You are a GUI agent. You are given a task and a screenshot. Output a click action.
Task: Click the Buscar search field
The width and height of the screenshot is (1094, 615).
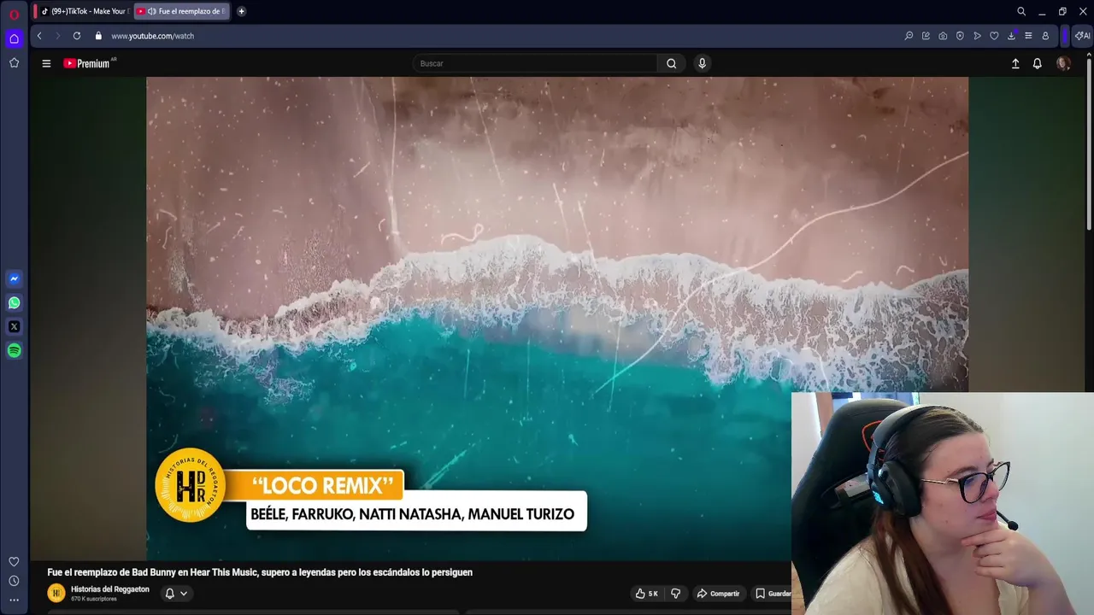tap(534, 63)
